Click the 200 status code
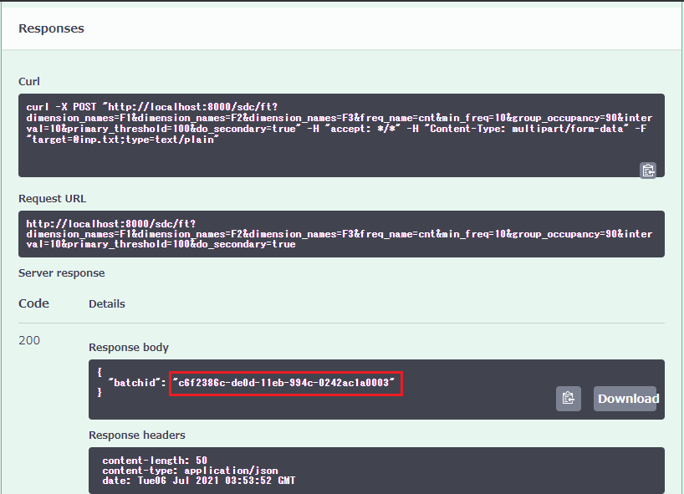 tap(29, 340)
